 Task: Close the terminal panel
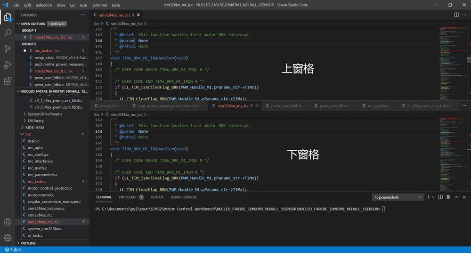464,197
